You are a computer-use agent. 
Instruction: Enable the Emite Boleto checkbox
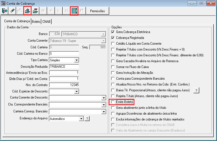pos(113,102)
